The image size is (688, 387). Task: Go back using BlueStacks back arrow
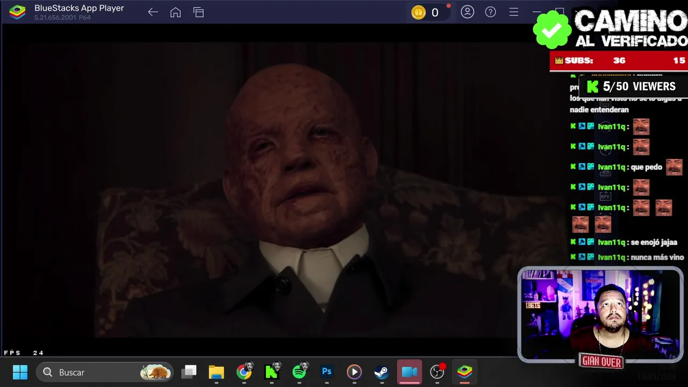coord(153,12)
